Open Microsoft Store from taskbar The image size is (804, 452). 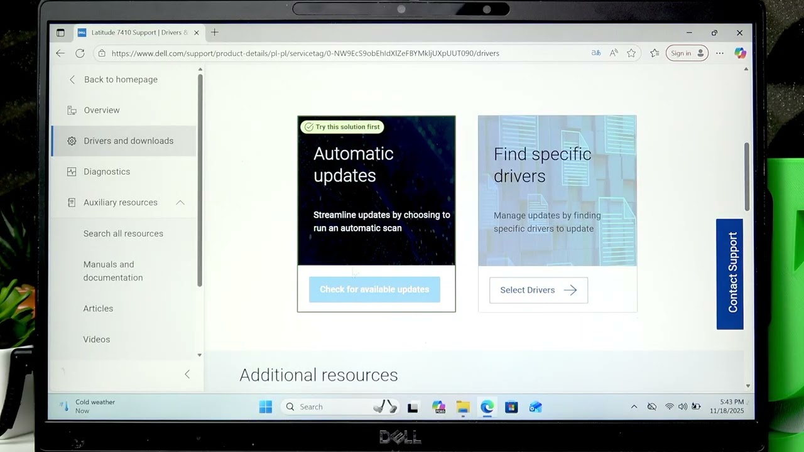[x=511, y=407]
